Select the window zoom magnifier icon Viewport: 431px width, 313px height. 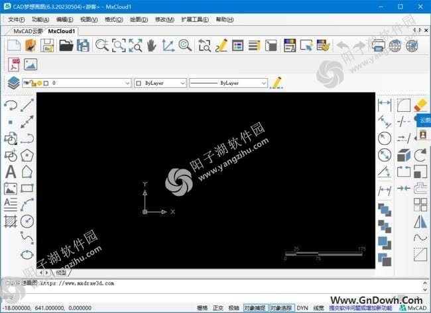click(x=119, y=45)
